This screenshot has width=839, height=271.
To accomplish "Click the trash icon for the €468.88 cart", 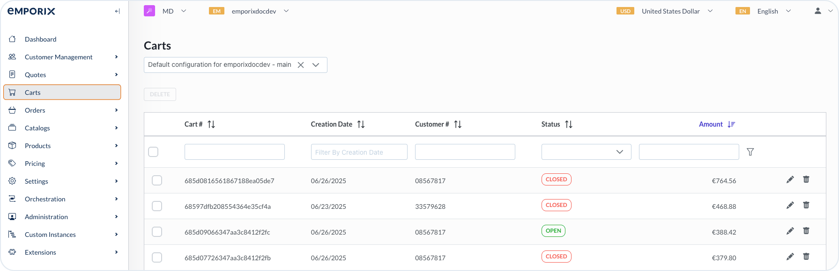I will pos(806,205).
